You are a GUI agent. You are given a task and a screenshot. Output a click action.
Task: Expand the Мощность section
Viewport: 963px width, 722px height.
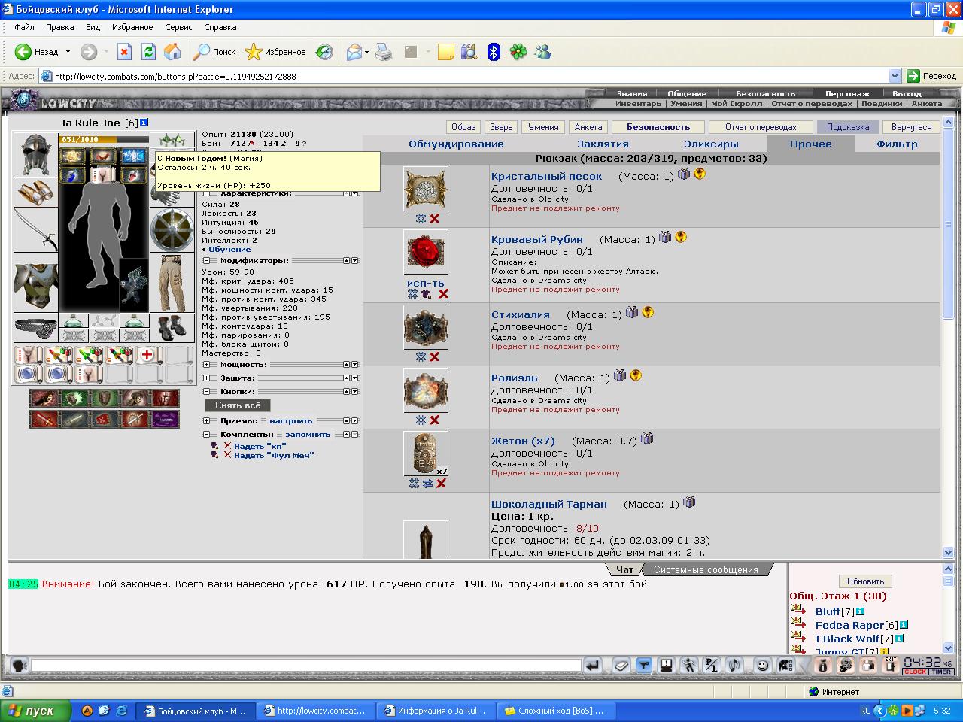(206, 365)
